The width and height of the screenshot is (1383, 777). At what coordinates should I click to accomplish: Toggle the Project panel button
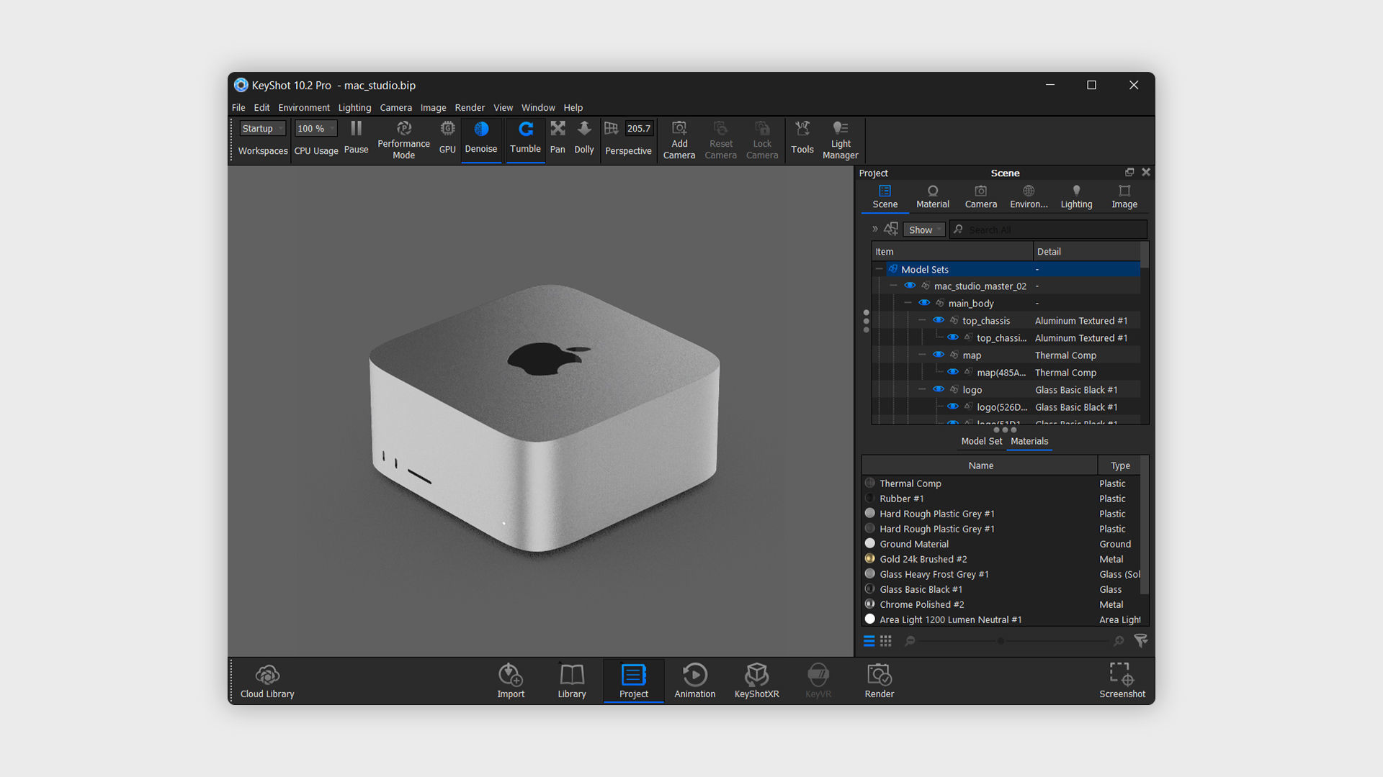pyautogui.click(x=634, y=681)
